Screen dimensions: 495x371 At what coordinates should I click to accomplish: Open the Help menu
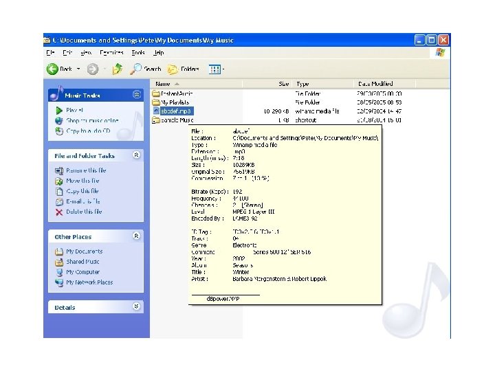coord(159,53)
